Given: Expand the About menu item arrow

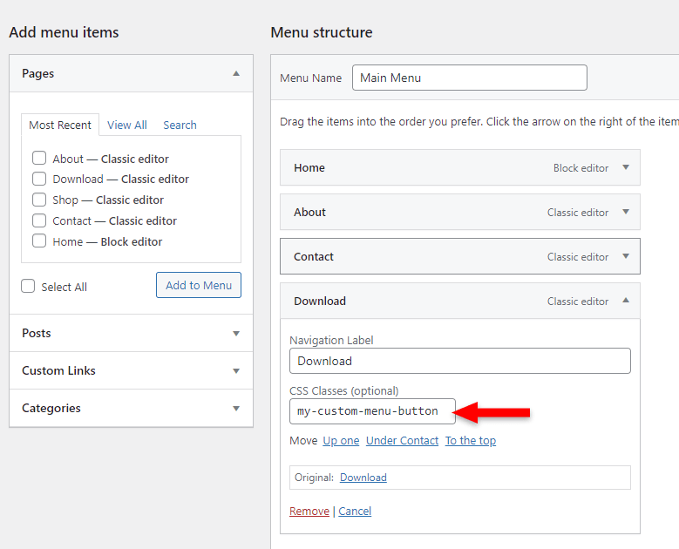Looking at the screenshot, I should coord(626,212).
